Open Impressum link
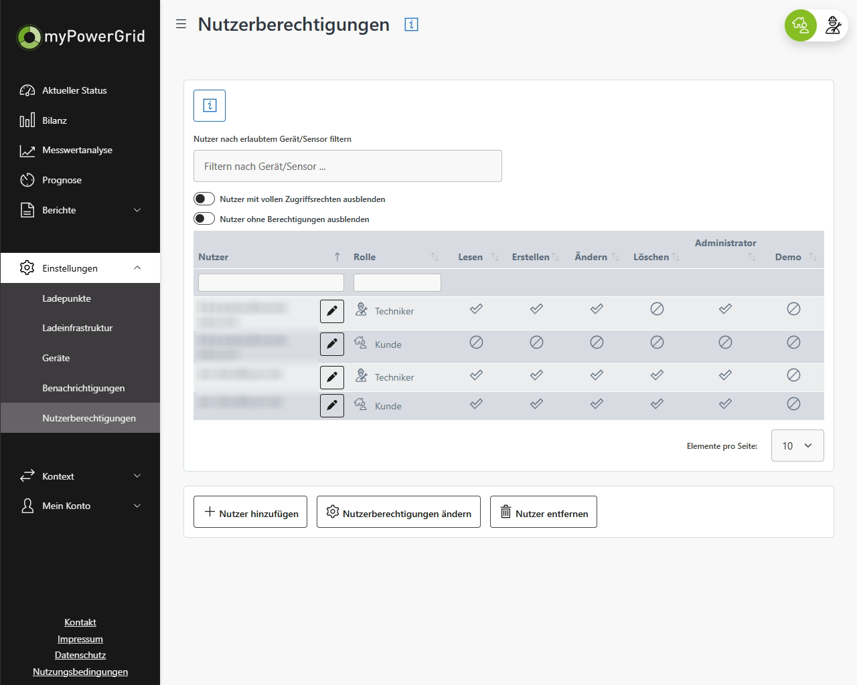857x685 pixels. click(x=80, y=639)
